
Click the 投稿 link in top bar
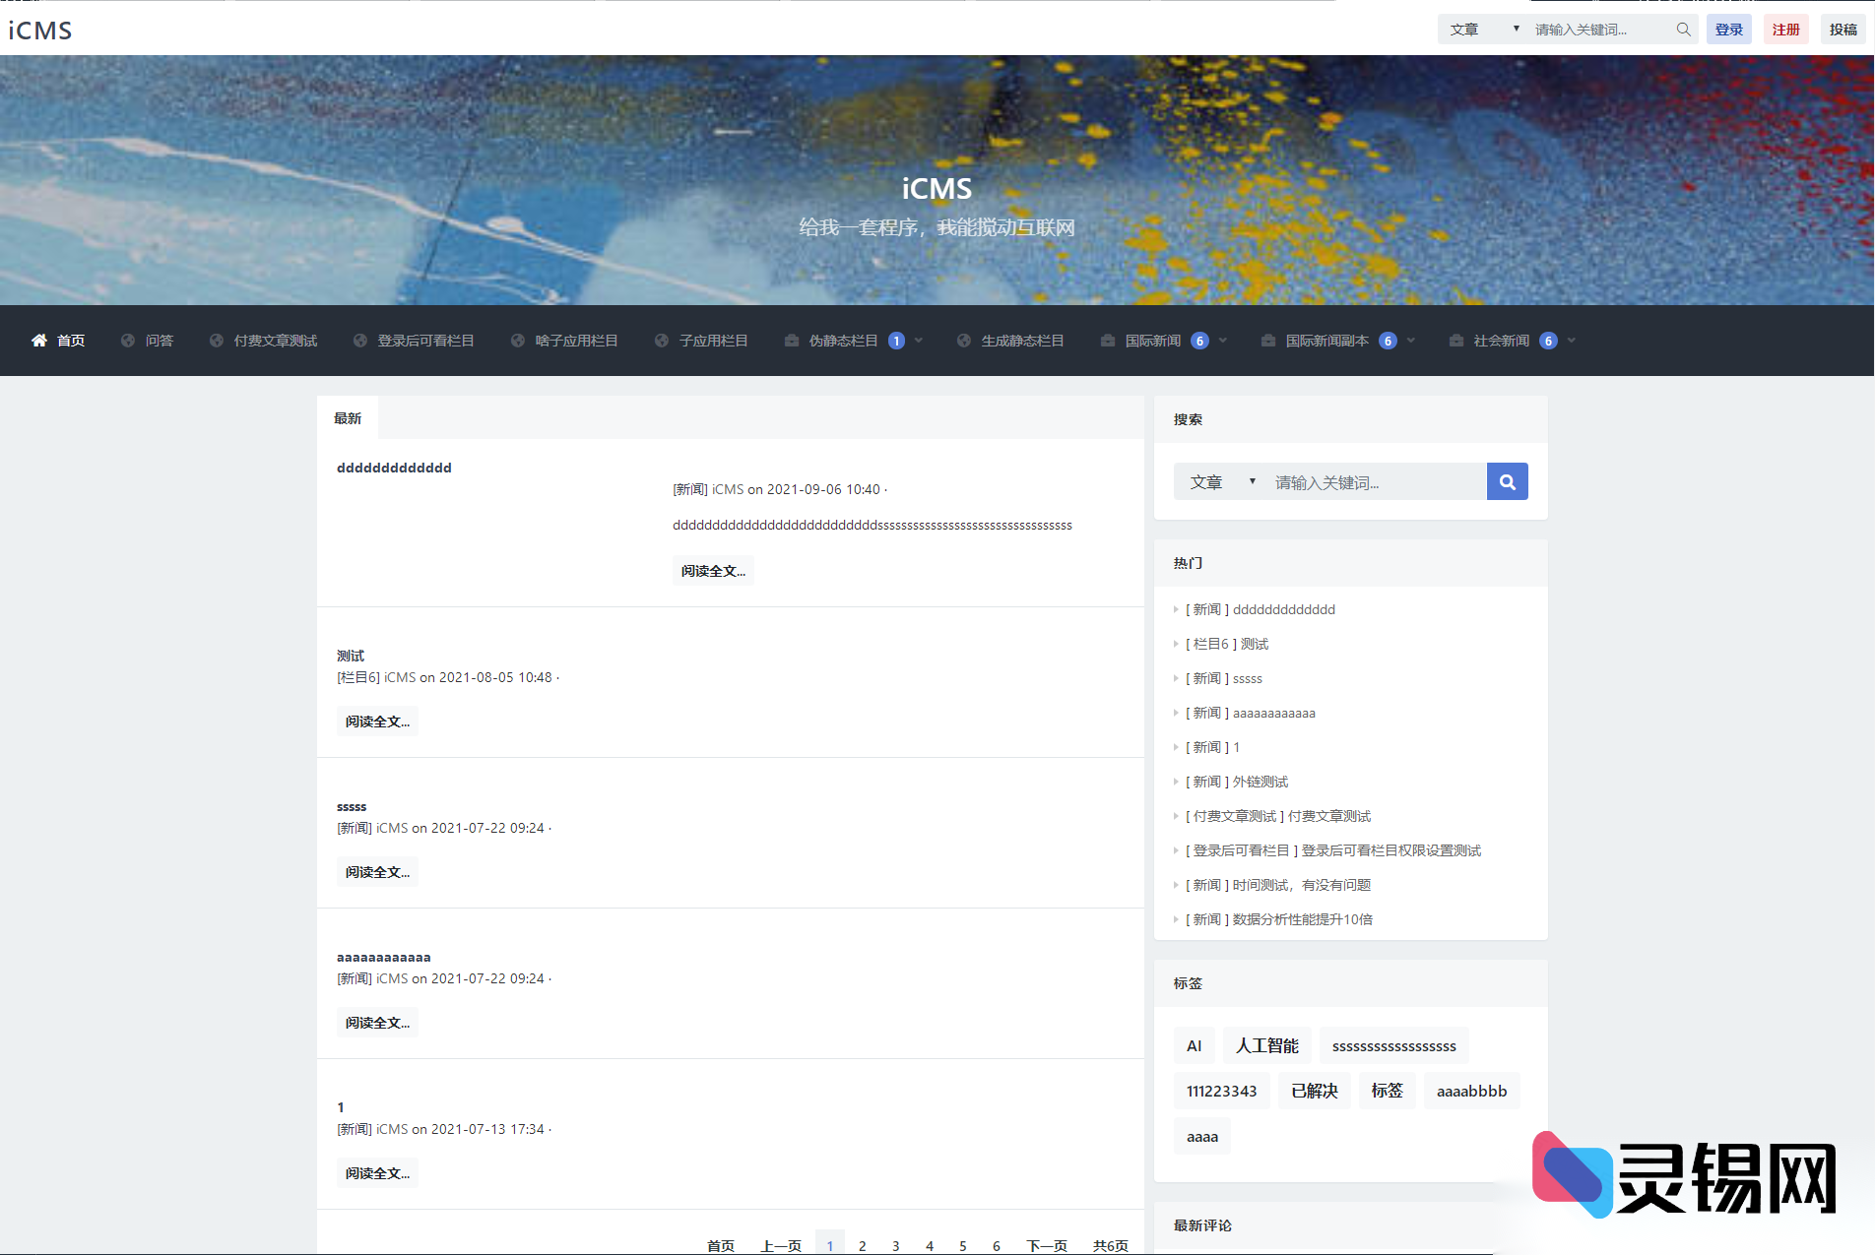[1843, 29]
